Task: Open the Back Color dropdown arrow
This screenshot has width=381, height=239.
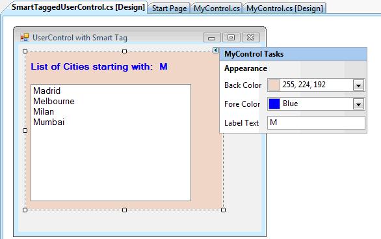Action: pyautogui.click(x=358, y=85)
